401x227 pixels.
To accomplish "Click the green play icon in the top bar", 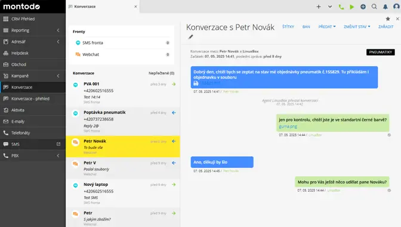I will point(352,7).
